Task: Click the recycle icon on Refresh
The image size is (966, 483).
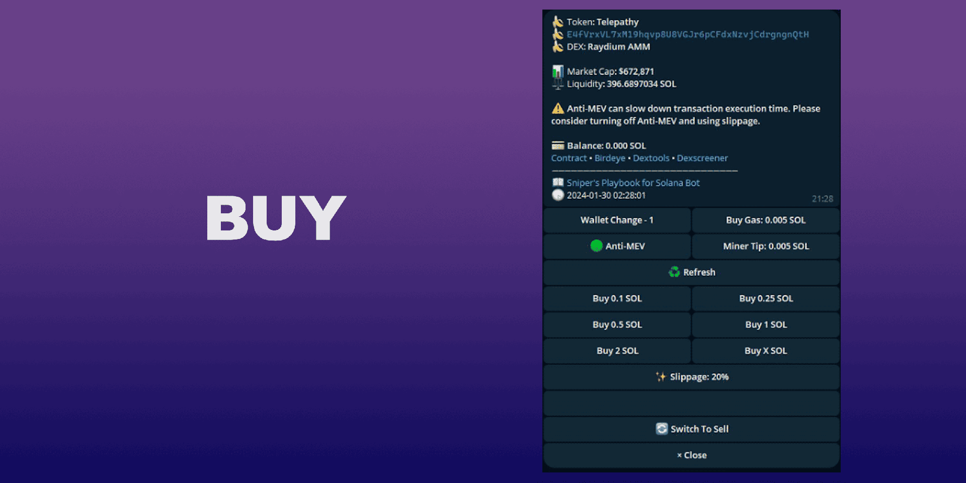Action: pos(674,272)
